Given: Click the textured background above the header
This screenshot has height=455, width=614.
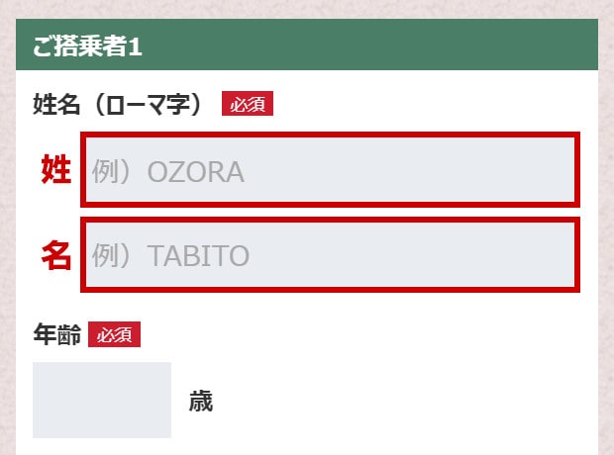Looking at the screenshot, I should pos(307,8).
